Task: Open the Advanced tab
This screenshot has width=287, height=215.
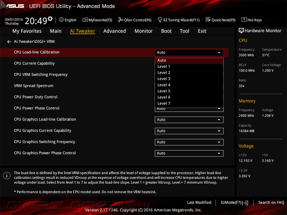Action: (x=114, y=31)
